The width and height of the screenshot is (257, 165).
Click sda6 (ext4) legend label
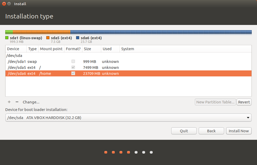(91, 38)
